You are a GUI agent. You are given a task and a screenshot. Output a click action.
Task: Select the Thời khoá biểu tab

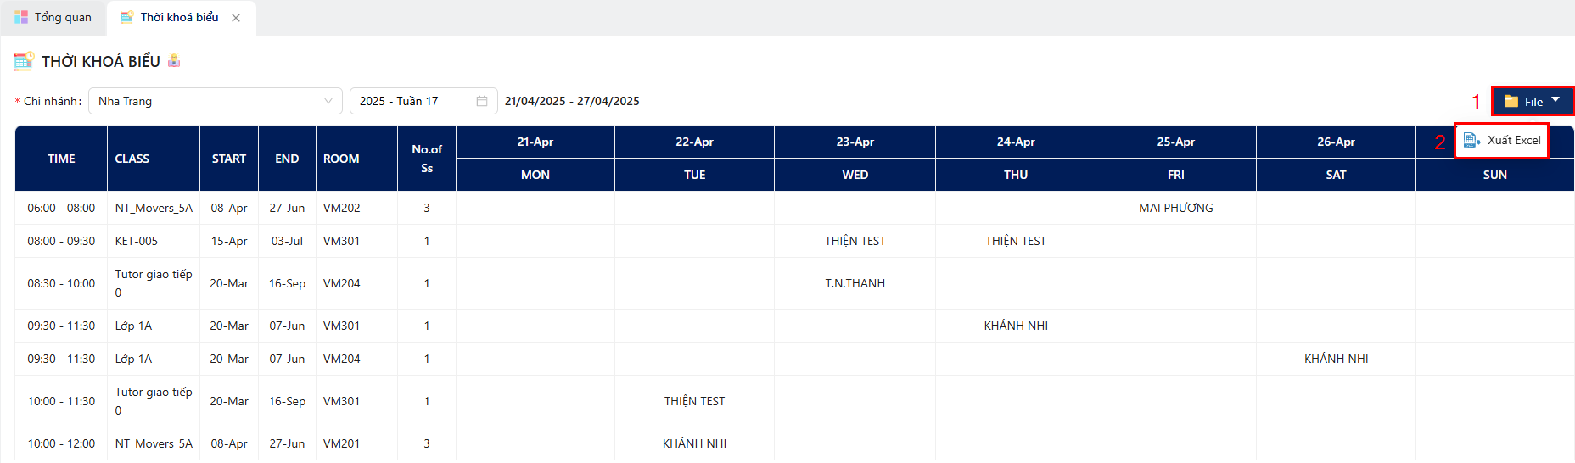180,18
